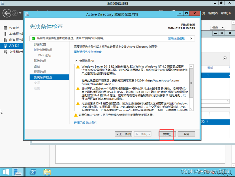Click 显示详细信息 link in banner
Image resolution: width=235 pixels, height=177 pixels.
click(176, 39)
